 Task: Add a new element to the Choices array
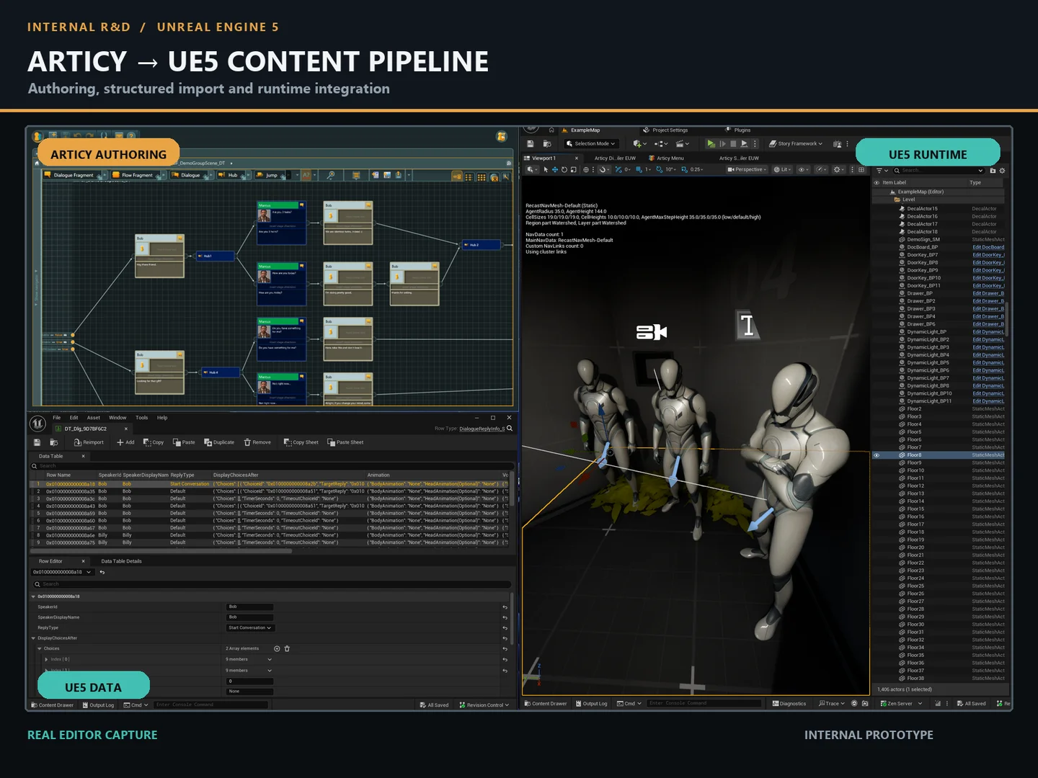pyautogui.click(x=277, y=649)
